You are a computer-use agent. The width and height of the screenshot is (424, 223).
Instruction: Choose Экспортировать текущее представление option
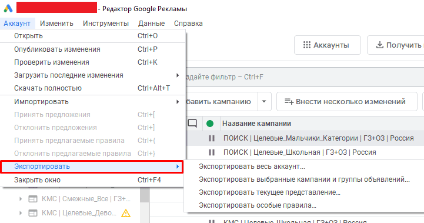304,192
